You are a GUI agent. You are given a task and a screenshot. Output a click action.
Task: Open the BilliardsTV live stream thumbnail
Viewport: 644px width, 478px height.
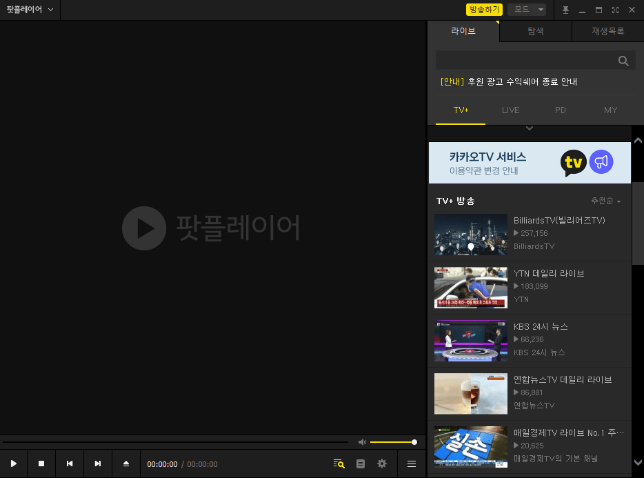[x=470, y=235]
